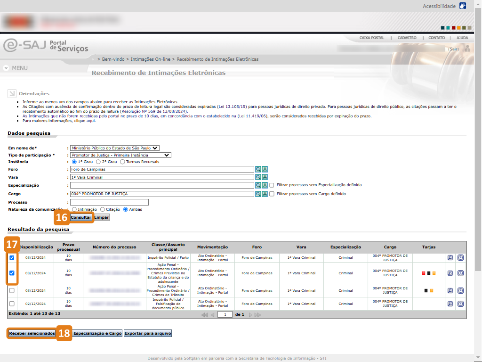Open the Cargo lookup magnifier icon
The image size is (482, 362).
(x=258, y=194)
